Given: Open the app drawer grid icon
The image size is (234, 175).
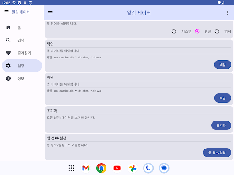Looking at the screenshot, I should pos(71,168).
